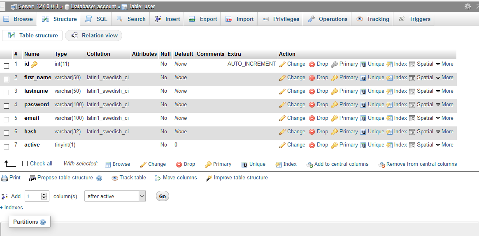The width and height of the screenshot is (479, 236).
Task: Expand the Indexes section
Action: pyautogui.click(x=12, y=208)
